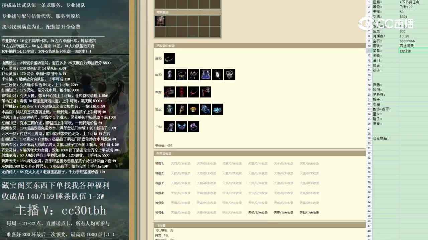The image size is (428, 240).
Task: Open the red necklace icon in 罗刹 row
Action: click(193, 92)
